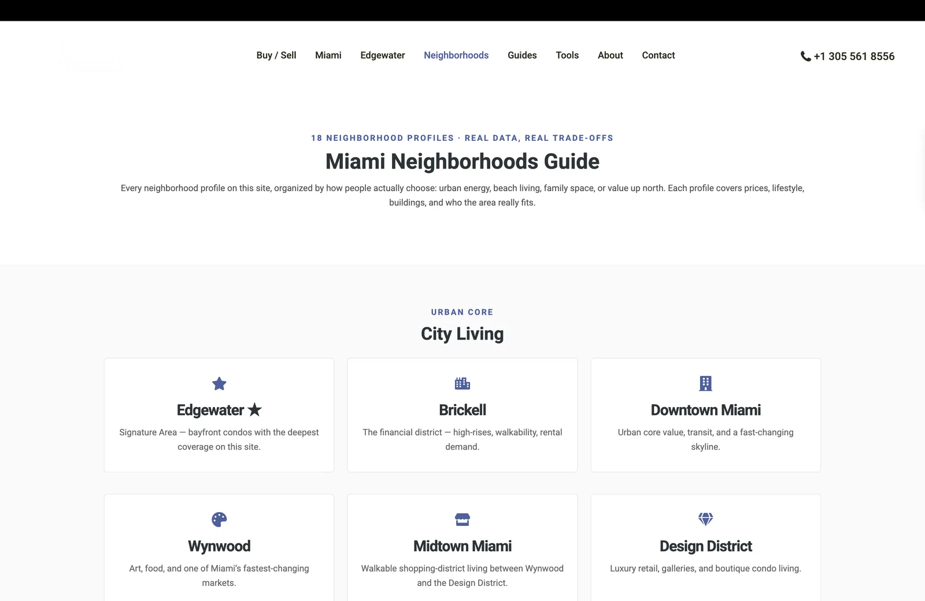Screen dimensions: 925x601
Task: Go to the Edgewater nav item
Action: pyautogui.click(x=383, y=55)
